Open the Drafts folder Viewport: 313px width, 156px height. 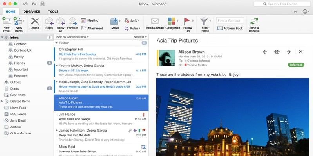pos(14,88)
